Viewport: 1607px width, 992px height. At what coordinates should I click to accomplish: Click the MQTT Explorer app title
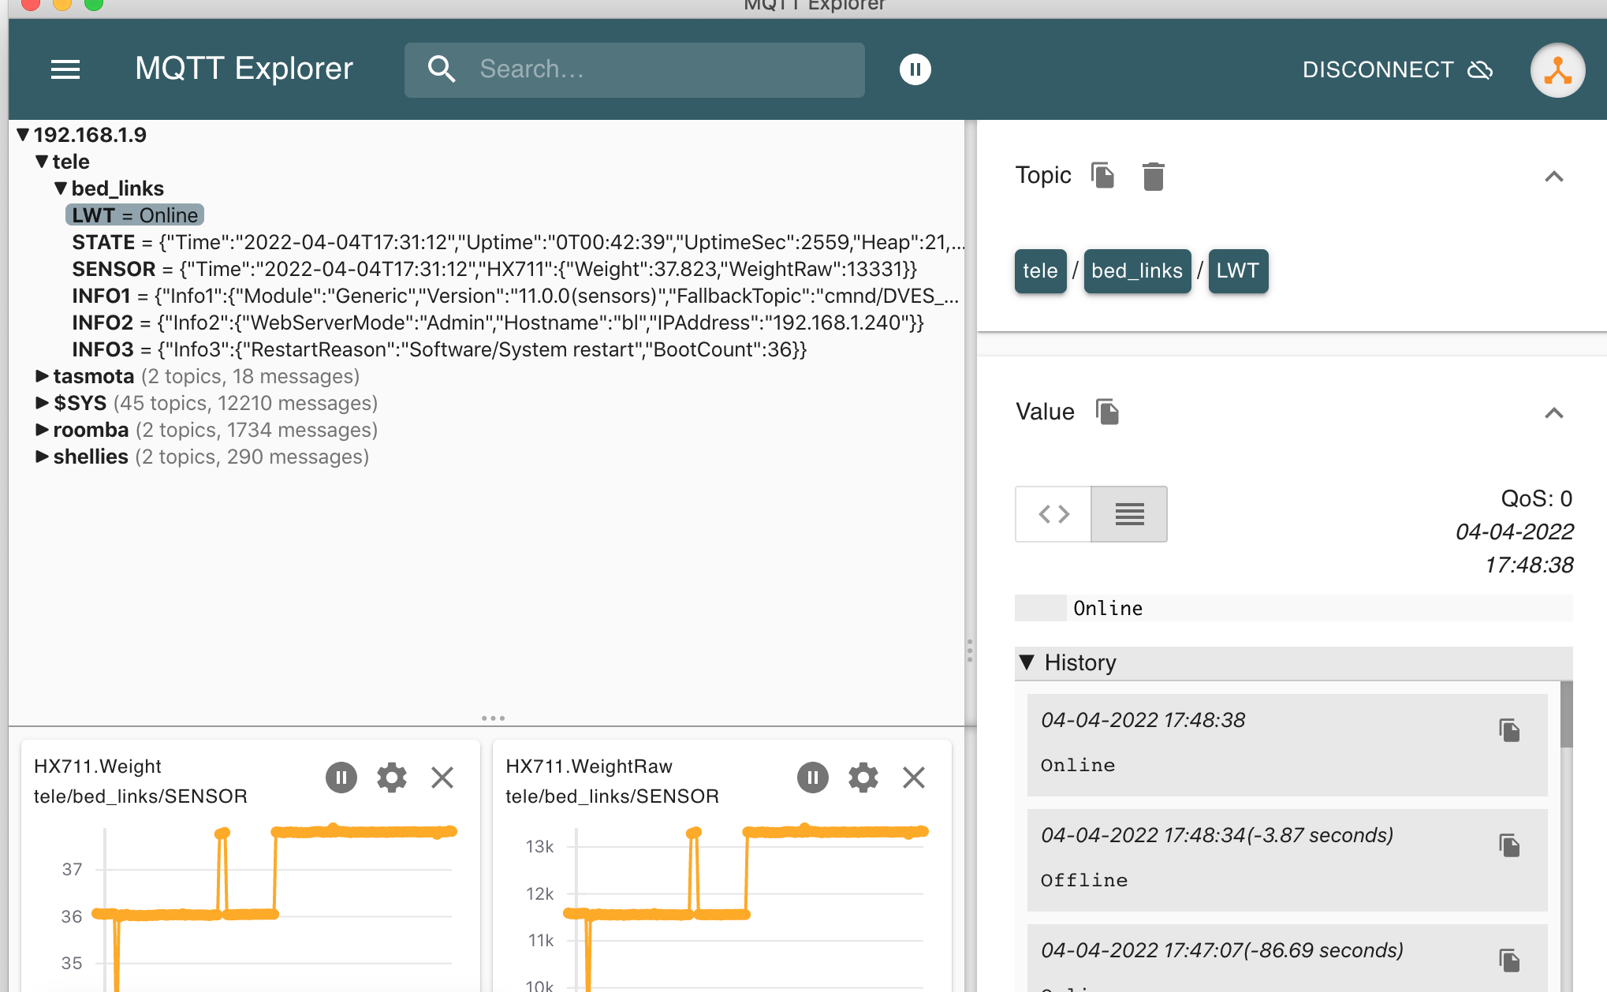coord(244,69)
